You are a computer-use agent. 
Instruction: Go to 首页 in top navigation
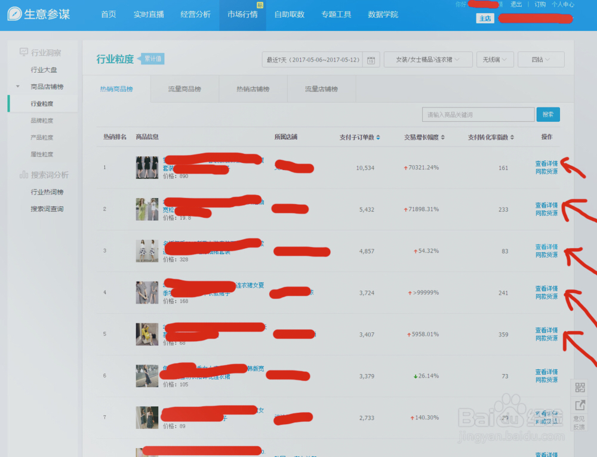pyautogui.click(x=109, y=14)
